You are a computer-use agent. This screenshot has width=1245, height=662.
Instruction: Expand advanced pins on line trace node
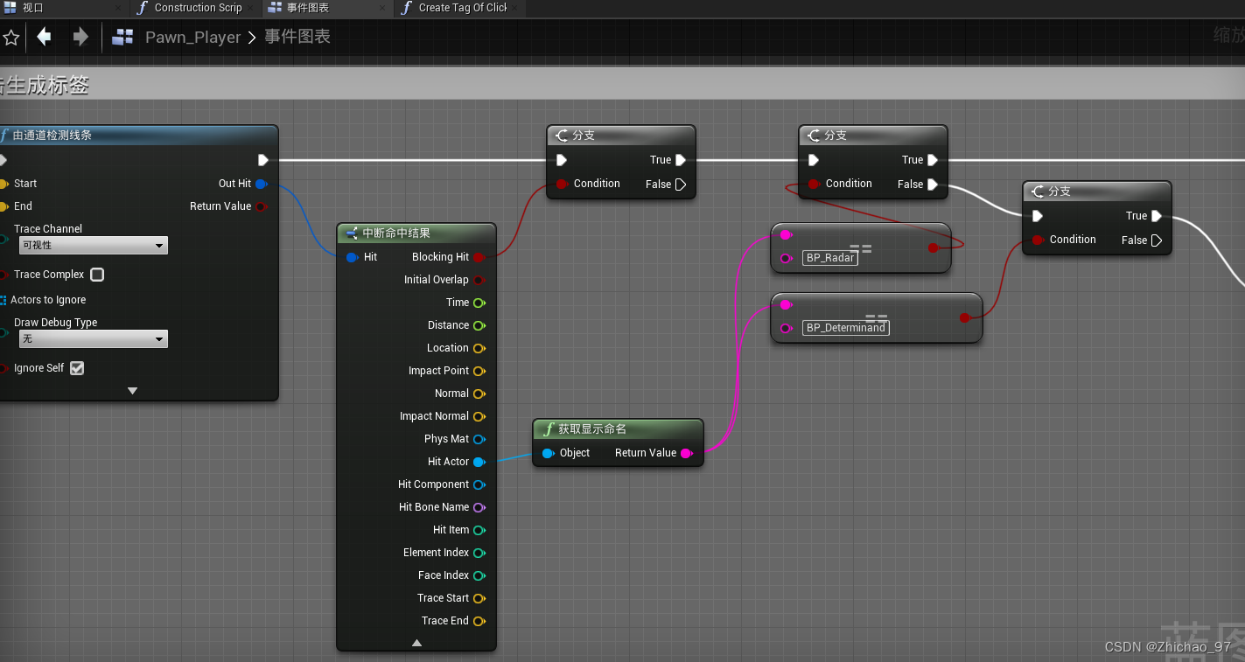(x=133, y=391)
